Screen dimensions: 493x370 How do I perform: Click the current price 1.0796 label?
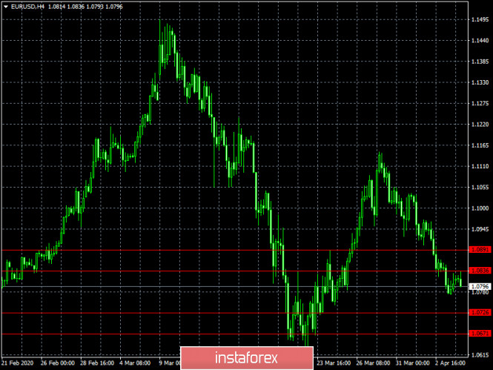[x=480, y=286]
